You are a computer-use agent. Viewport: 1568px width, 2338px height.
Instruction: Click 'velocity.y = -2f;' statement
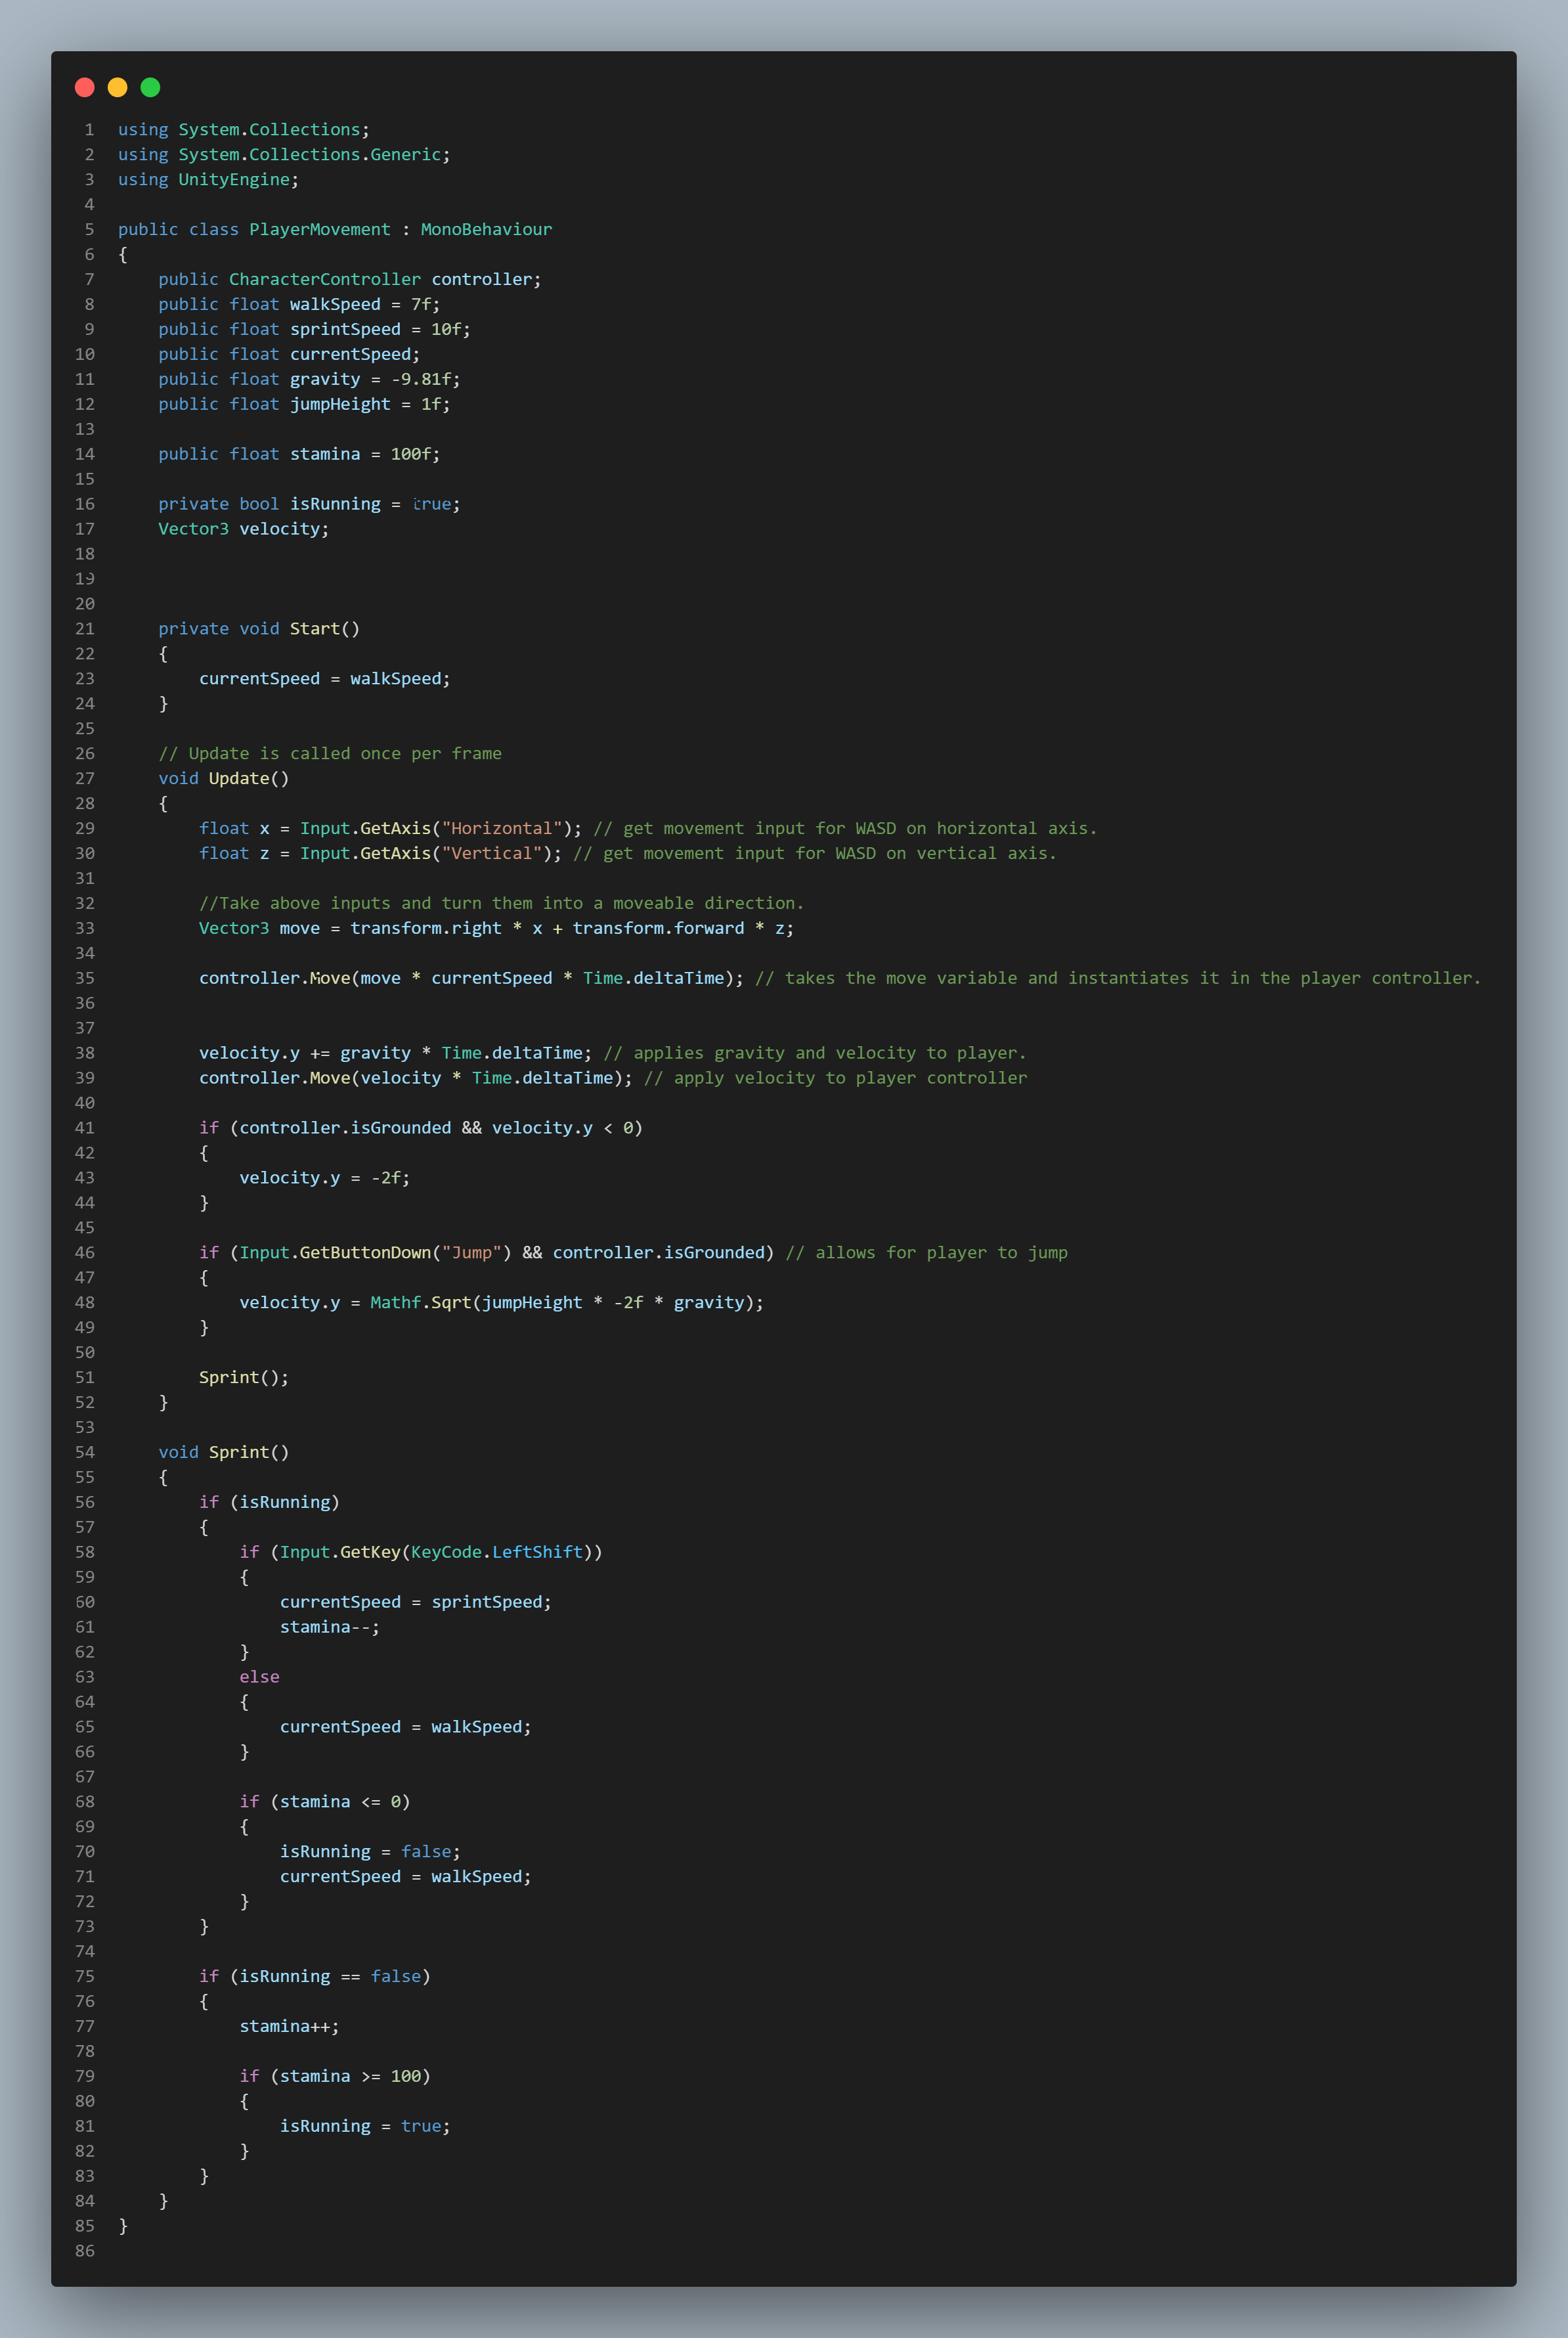pos(325,1178)
